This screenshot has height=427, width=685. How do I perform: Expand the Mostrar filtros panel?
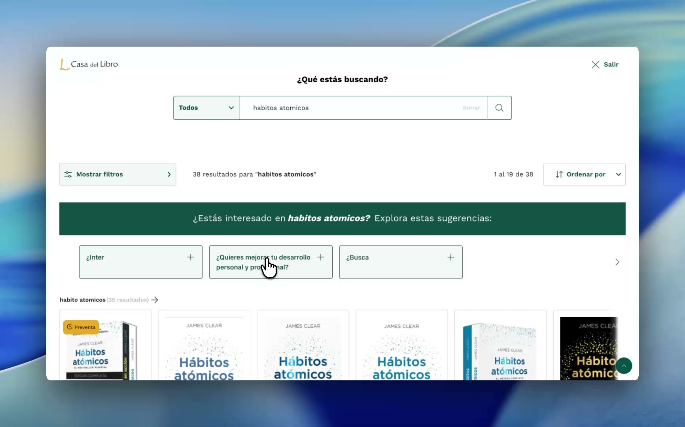coord(118,174)
